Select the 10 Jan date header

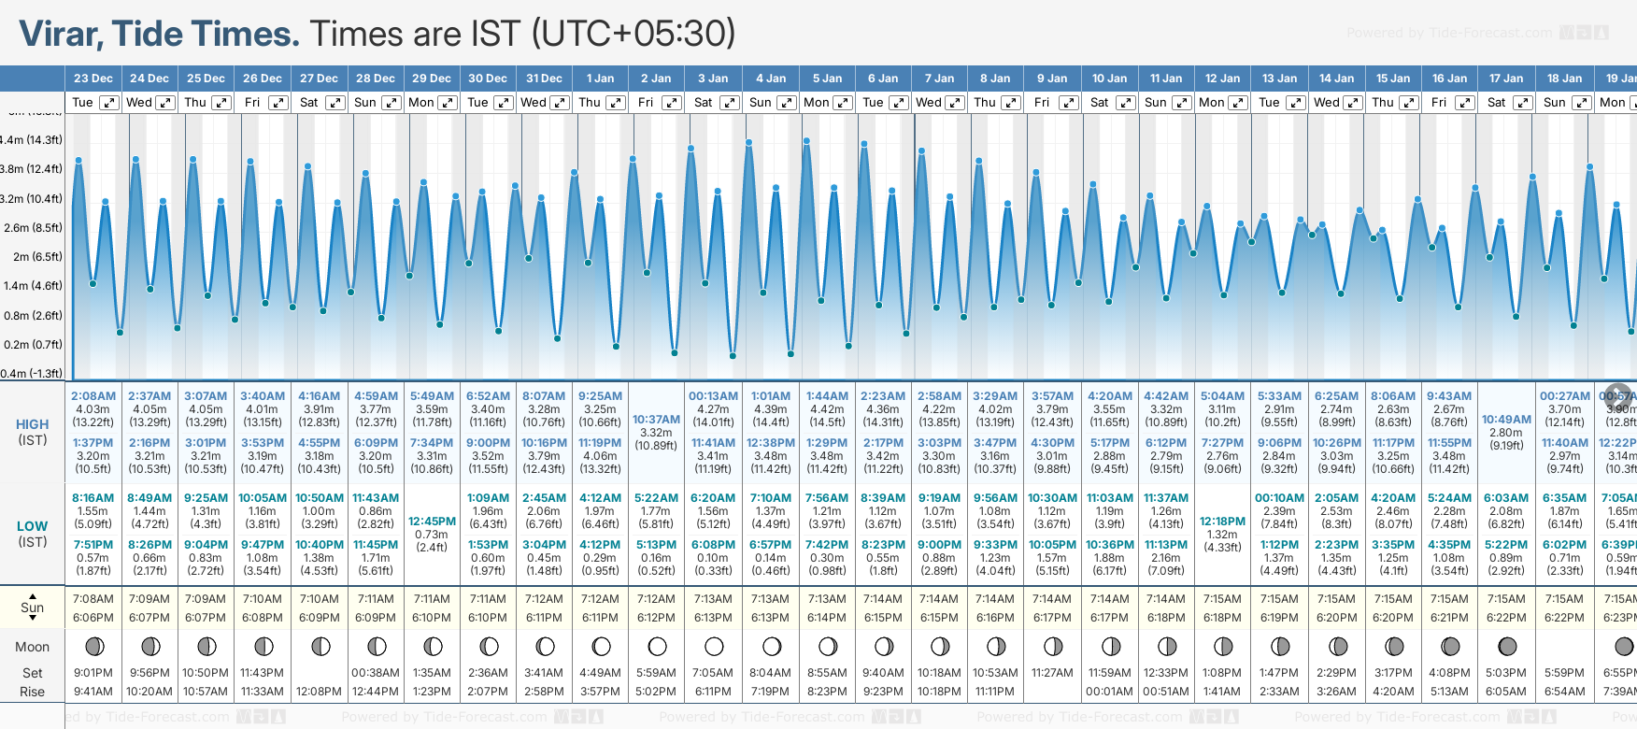(1110, 79)
